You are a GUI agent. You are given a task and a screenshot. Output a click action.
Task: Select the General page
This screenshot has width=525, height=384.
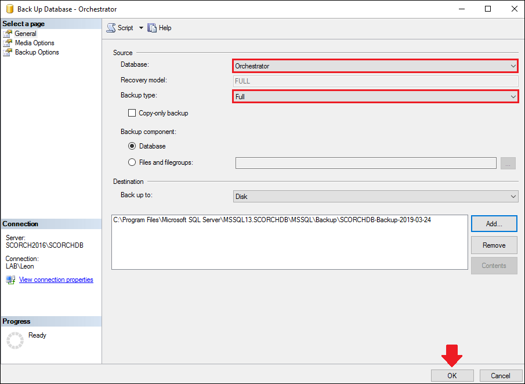[26, 34]
